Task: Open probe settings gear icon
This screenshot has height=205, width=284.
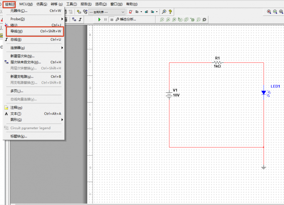Action: pos(205,19)
